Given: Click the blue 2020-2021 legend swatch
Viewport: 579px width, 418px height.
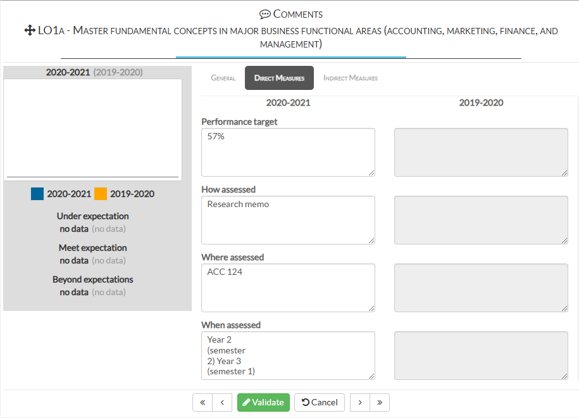Looking at the screenshot, I should (x=37, y=194).
